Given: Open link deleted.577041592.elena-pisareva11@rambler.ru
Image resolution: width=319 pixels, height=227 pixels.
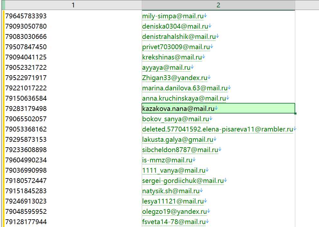Looking at the screenshot, I should tap(217, 129).
